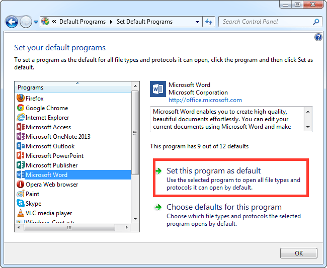
Task: Click the green arrow beside Set this program
Action: tap(158, 171)
